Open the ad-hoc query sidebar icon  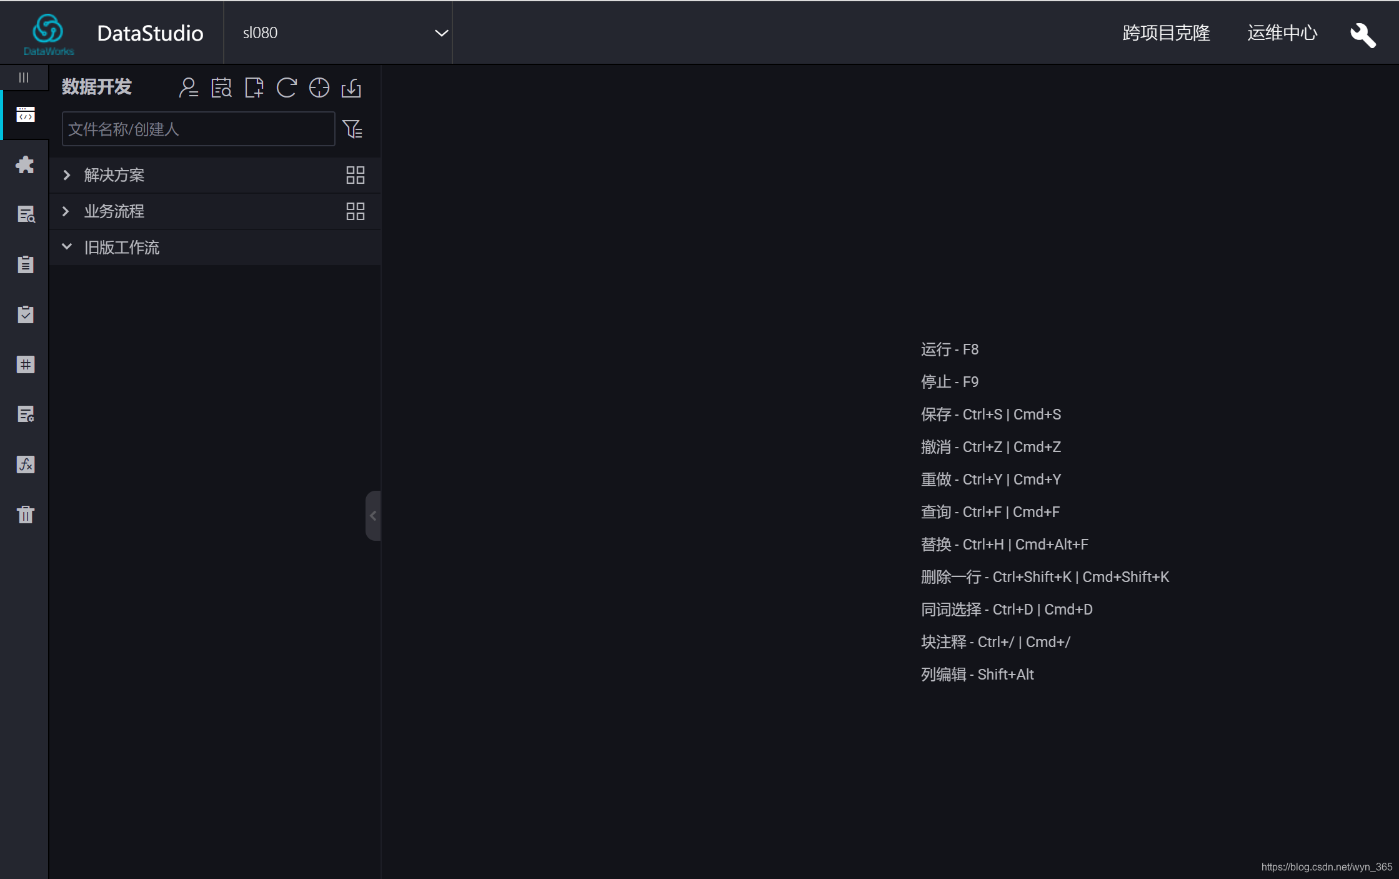pos(25,214)
